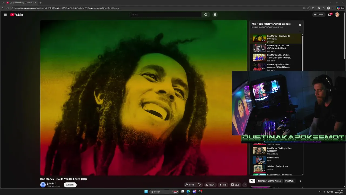Open Mix playlist three-dot options
The image size is (346, 195).
click(x=300, y=31)
